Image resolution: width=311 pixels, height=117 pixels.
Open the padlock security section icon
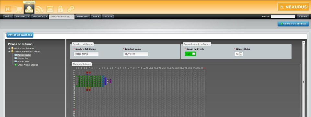60,9
